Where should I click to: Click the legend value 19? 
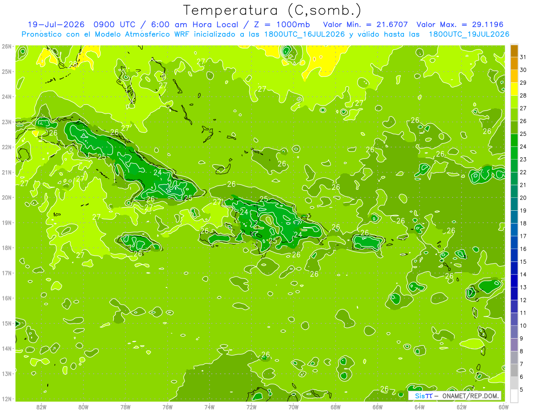point(523,210)
